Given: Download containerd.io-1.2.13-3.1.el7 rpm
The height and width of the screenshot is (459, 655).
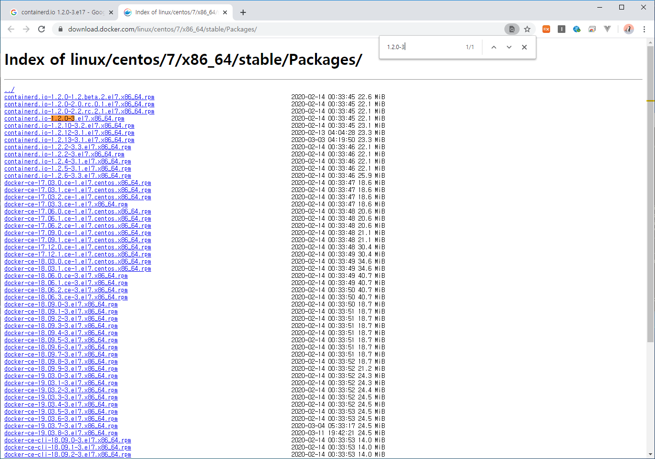Looking at the screenshot, I should click(x=69, y=140).
